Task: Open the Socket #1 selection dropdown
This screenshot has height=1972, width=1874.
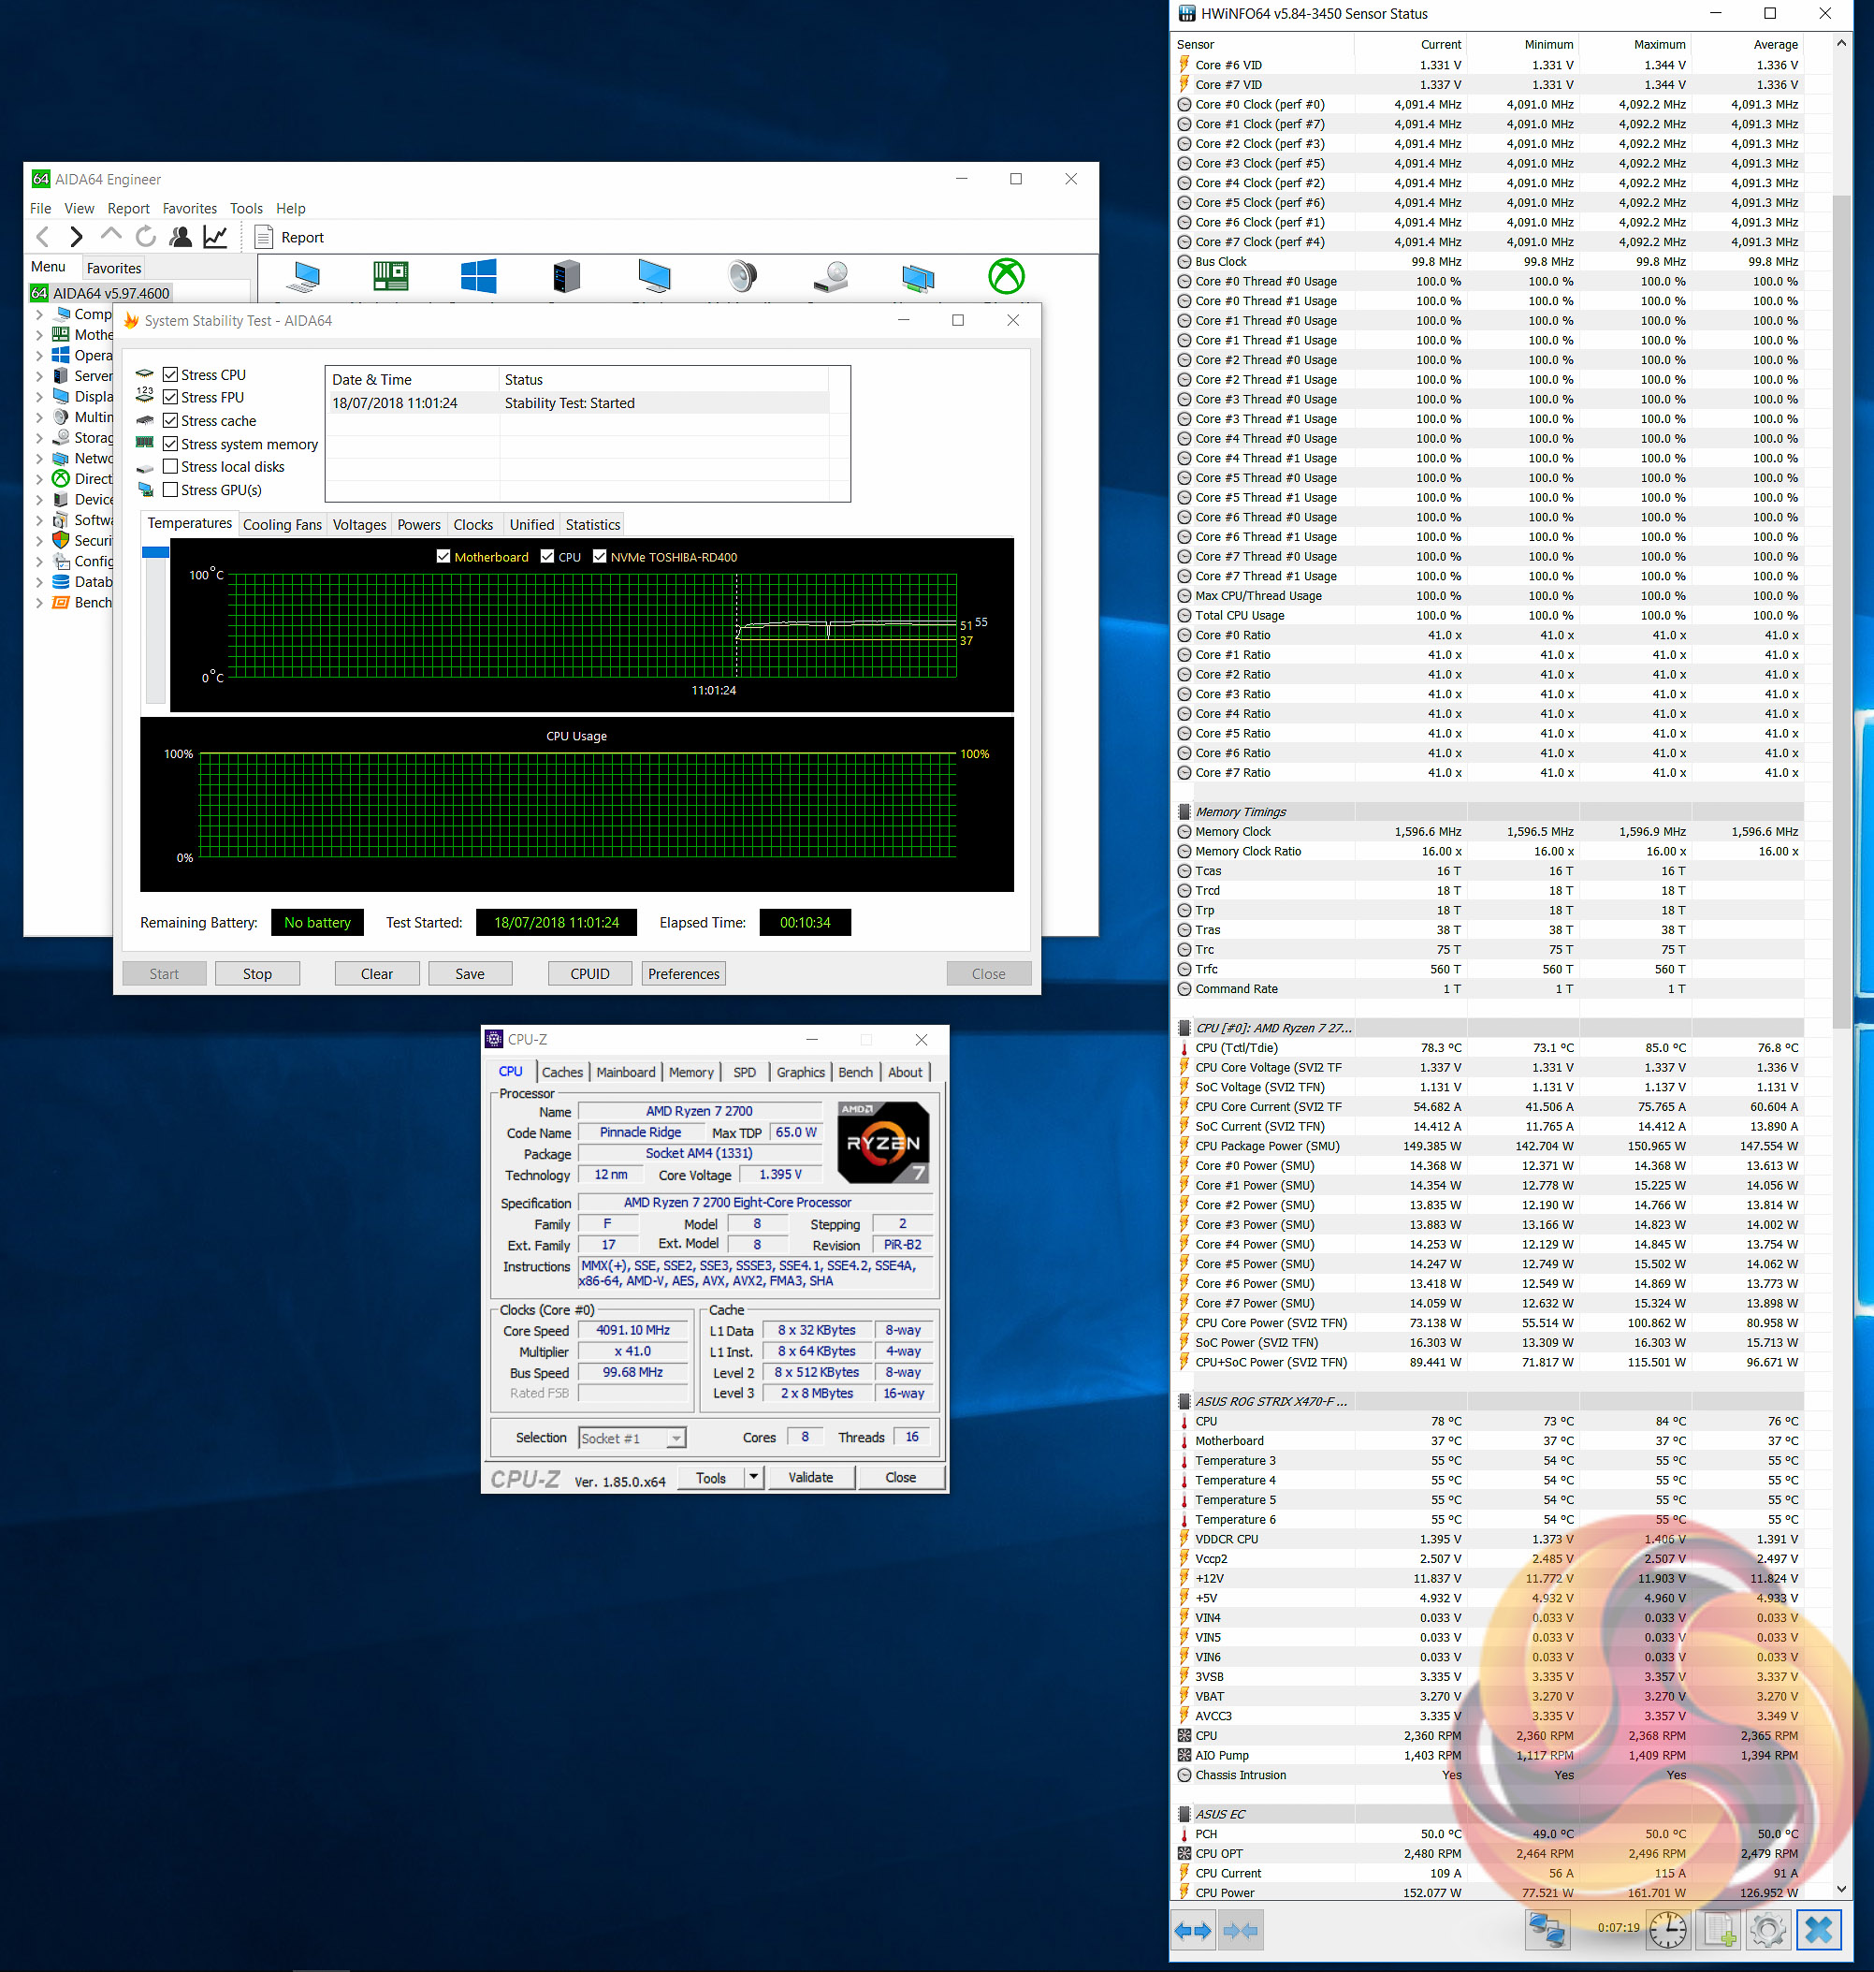Action: (676, 1439)
